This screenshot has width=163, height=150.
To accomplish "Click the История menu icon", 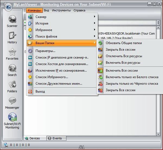I will [30, 23].
